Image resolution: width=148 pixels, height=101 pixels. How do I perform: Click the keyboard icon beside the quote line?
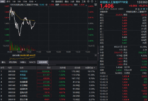96,5
